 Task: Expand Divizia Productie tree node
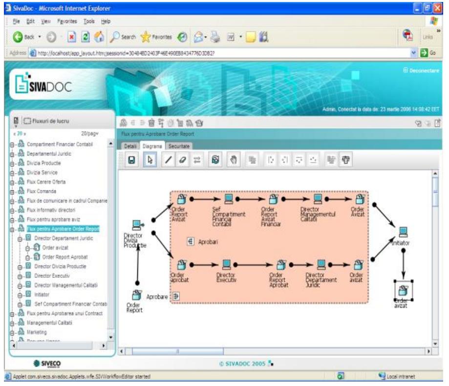[12, 164]
